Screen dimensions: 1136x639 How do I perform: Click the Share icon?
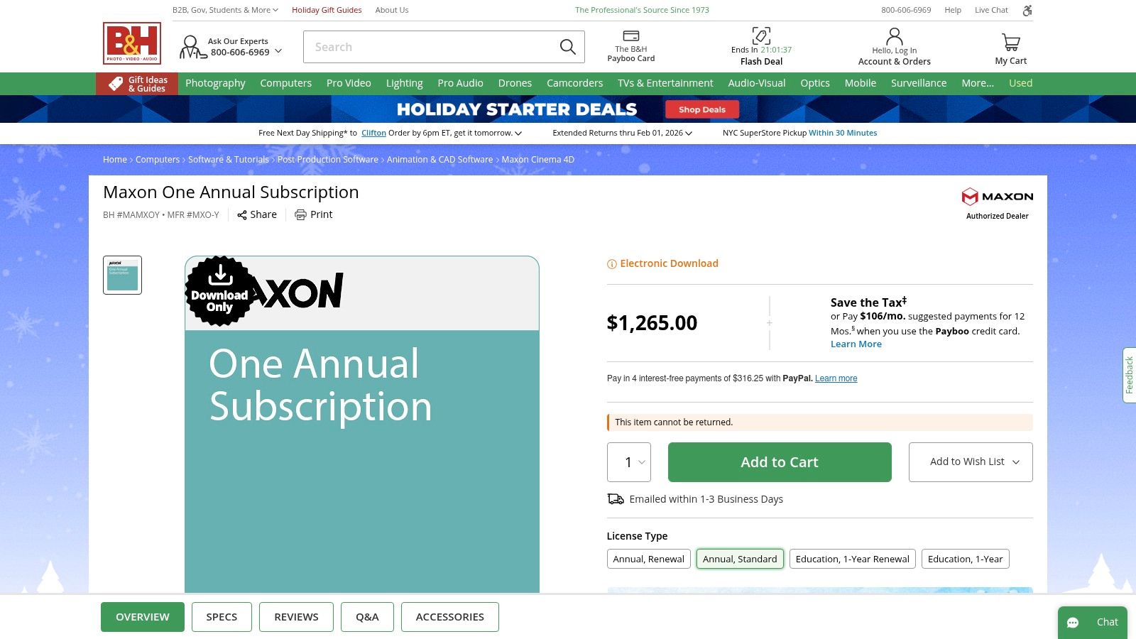(242, 215)
